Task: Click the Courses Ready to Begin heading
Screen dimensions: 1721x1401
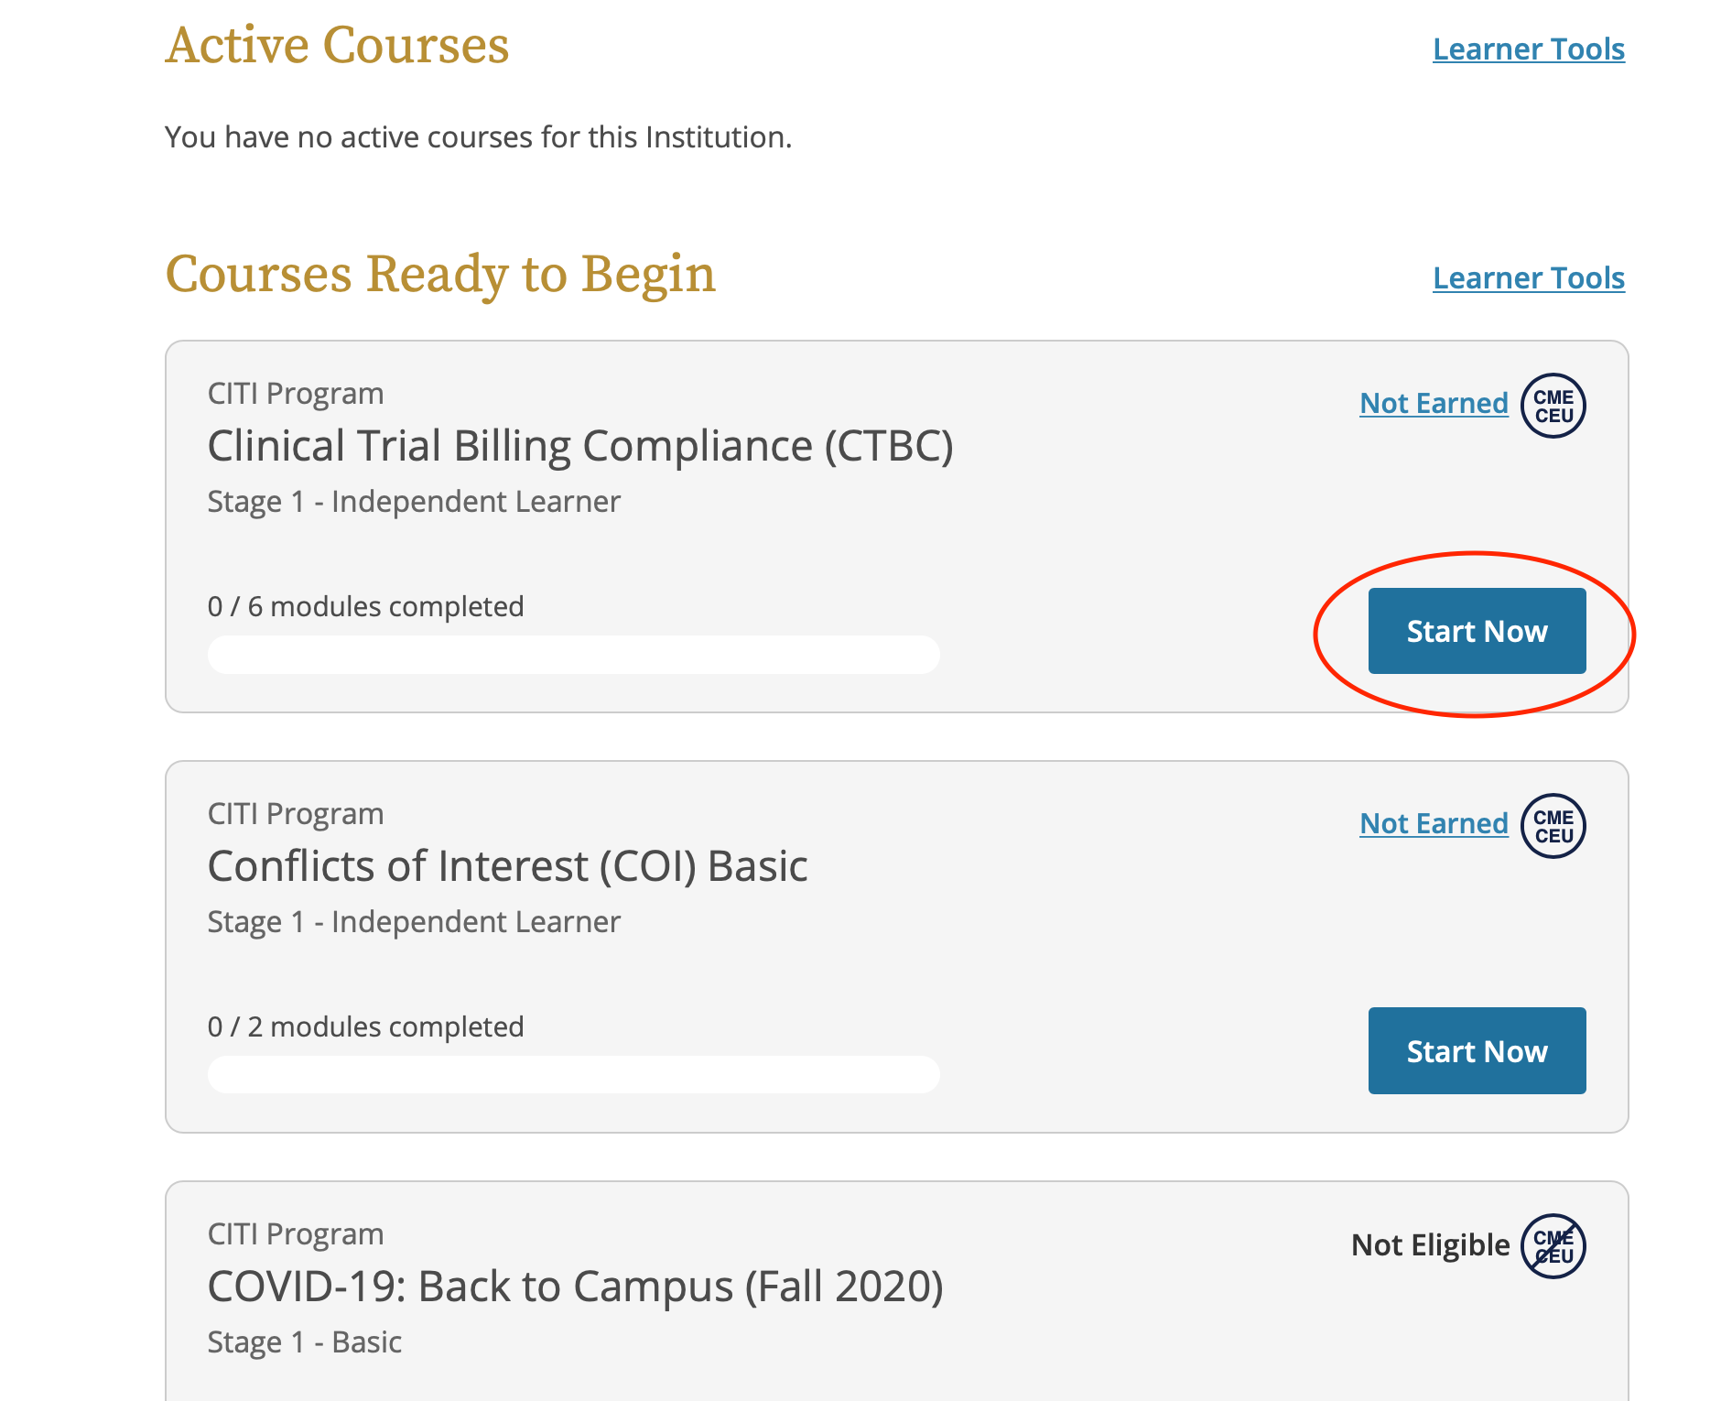Action: pyautogui.click(x=441, y=274)
